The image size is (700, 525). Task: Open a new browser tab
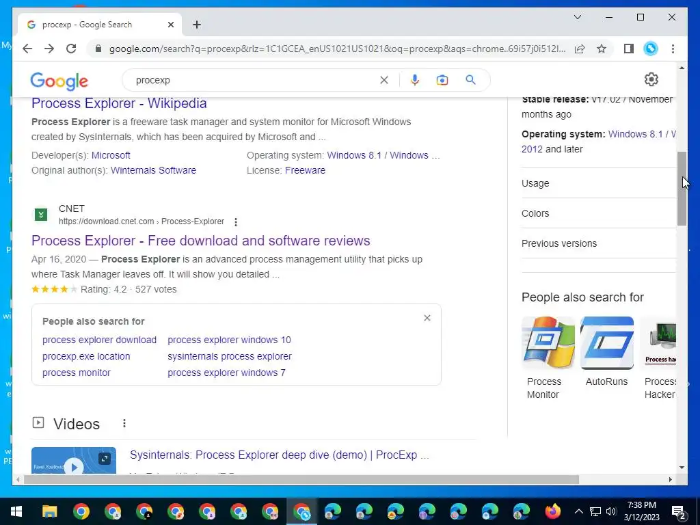coord(197,25)
